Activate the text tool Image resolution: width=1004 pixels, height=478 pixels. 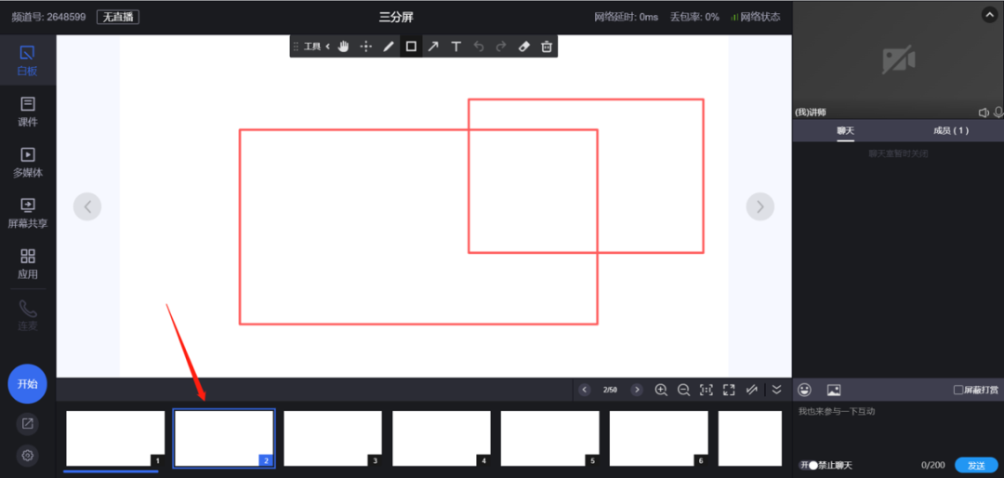point(456,46)
